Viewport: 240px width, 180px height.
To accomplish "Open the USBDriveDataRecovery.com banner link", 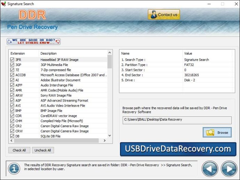I will [x=178, y=149].
